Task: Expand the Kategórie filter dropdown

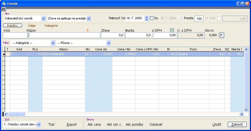Action: pyautogui.click(x=53, y=43)
